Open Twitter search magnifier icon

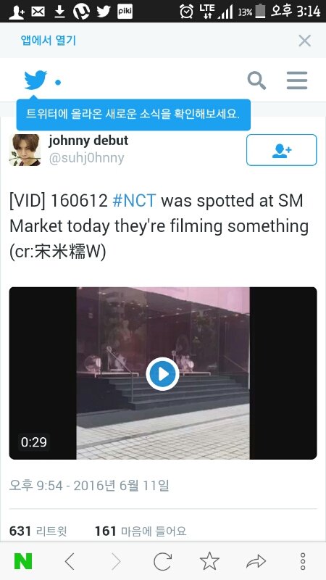[x=256, y=80]
